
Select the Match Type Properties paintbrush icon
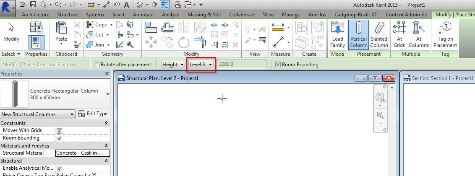click(x=77, y=45)
